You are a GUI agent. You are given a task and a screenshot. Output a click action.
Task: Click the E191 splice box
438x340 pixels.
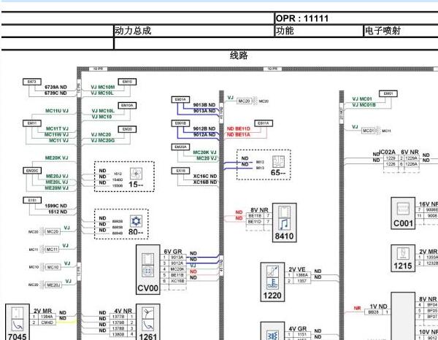pos(32,200)
